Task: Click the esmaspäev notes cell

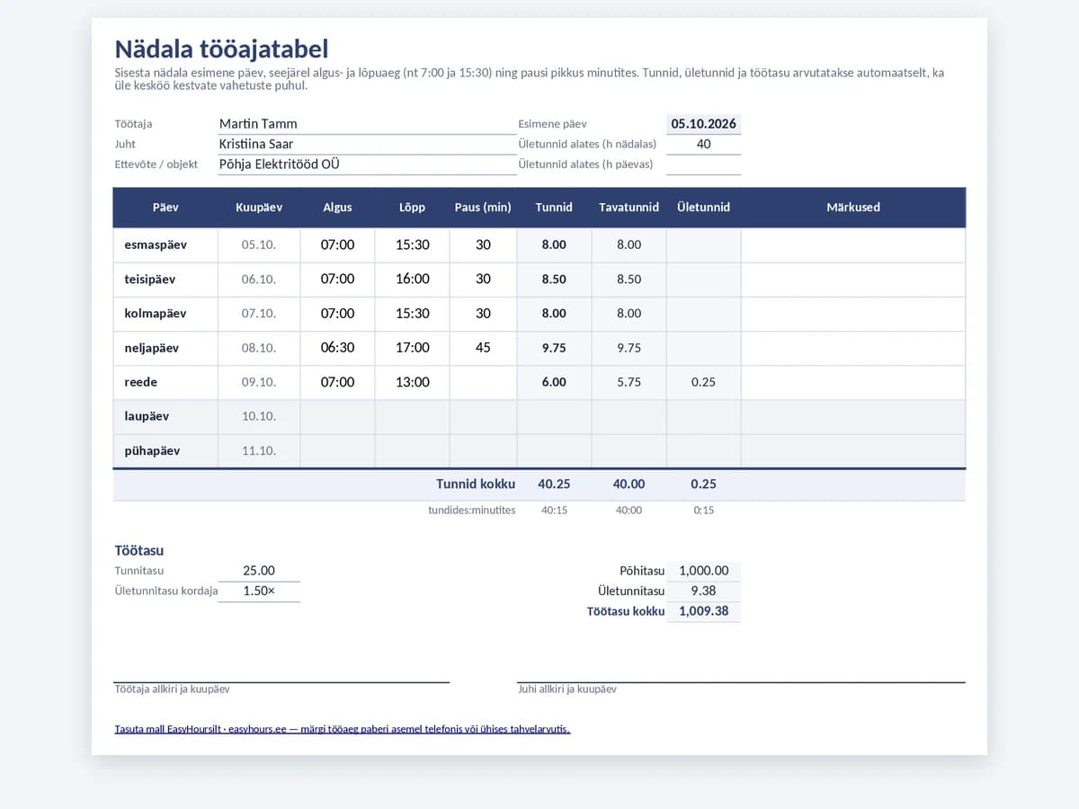Action: (x=853, y=244)
